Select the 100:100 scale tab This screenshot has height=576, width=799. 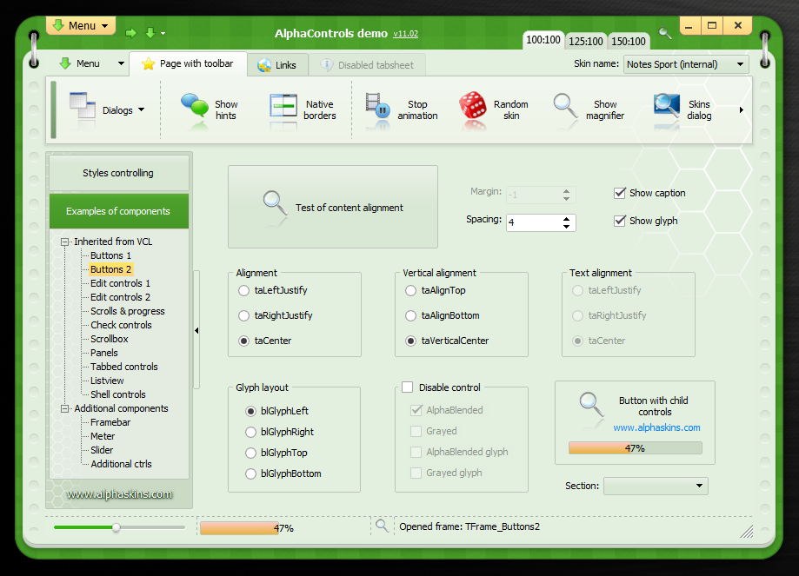[543, 40]
